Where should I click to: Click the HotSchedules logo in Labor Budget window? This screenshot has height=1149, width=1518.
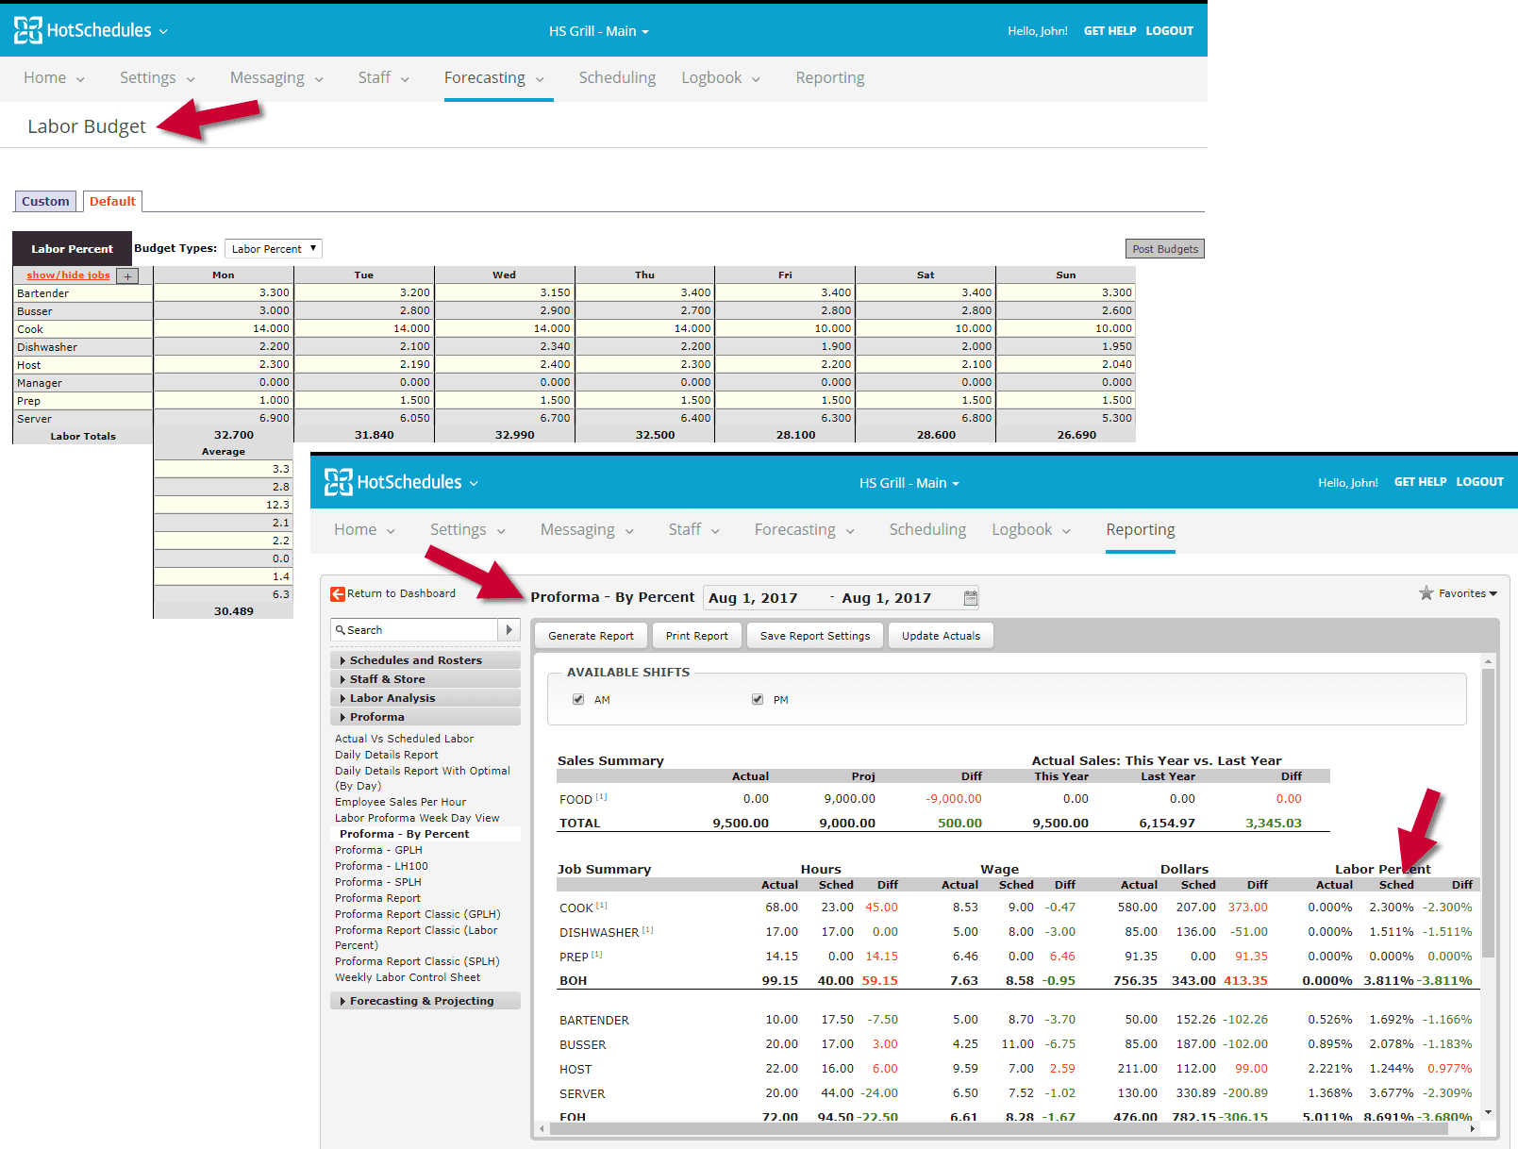pos(82,30)
